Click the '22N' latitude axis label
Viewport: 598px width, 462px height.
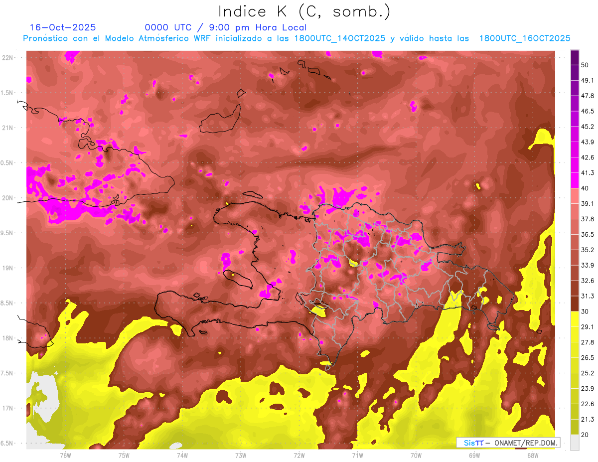tap(7, 57)
